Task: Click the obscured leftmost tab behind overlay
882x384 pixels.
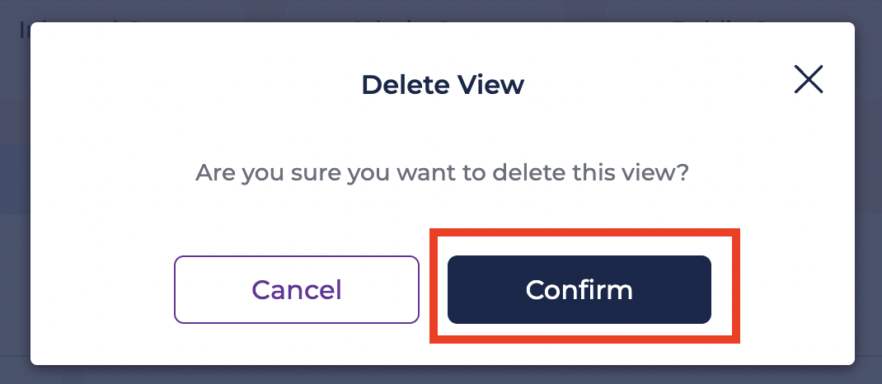Action: tap(121, 12)
